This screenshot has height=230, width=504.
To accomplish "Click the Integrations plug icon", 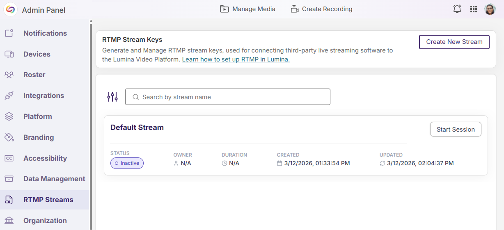I will [x=9, y=96].
